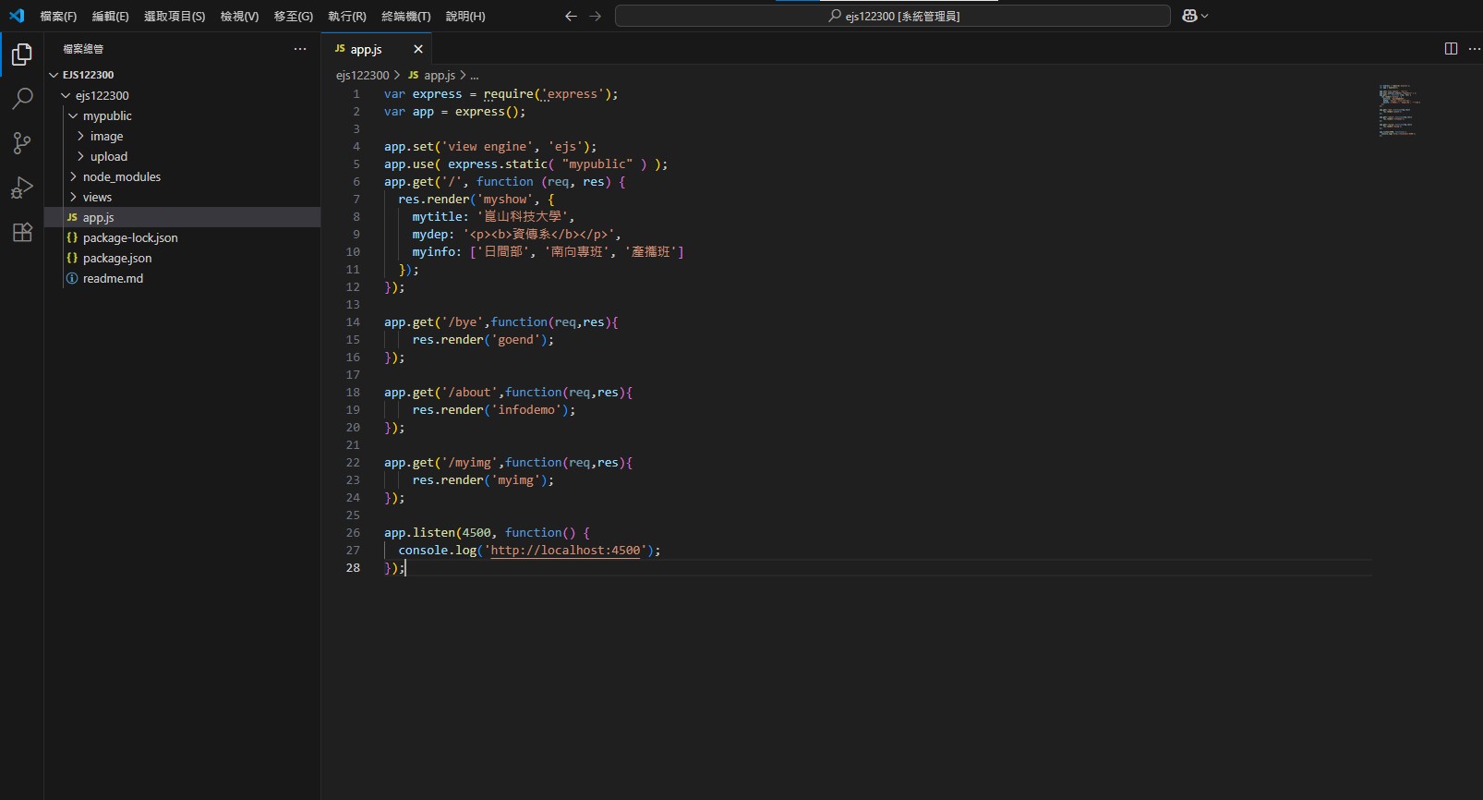Close the app.js editor tab
This screenshot has width=1483, height=800.
pyautogui.click(x=418, y=49)
